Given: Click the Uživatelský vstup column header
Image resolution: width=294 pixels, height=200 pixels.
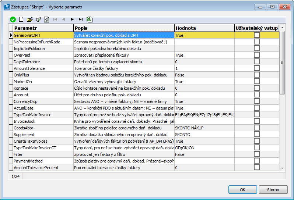Looking at the screenshot, I should (256, 28).
